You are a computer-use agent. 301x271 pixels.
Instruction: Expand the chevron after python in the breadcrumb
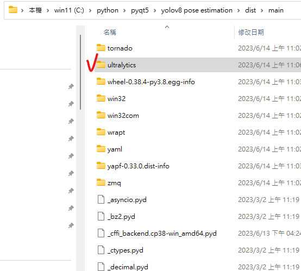pos(124,10)
